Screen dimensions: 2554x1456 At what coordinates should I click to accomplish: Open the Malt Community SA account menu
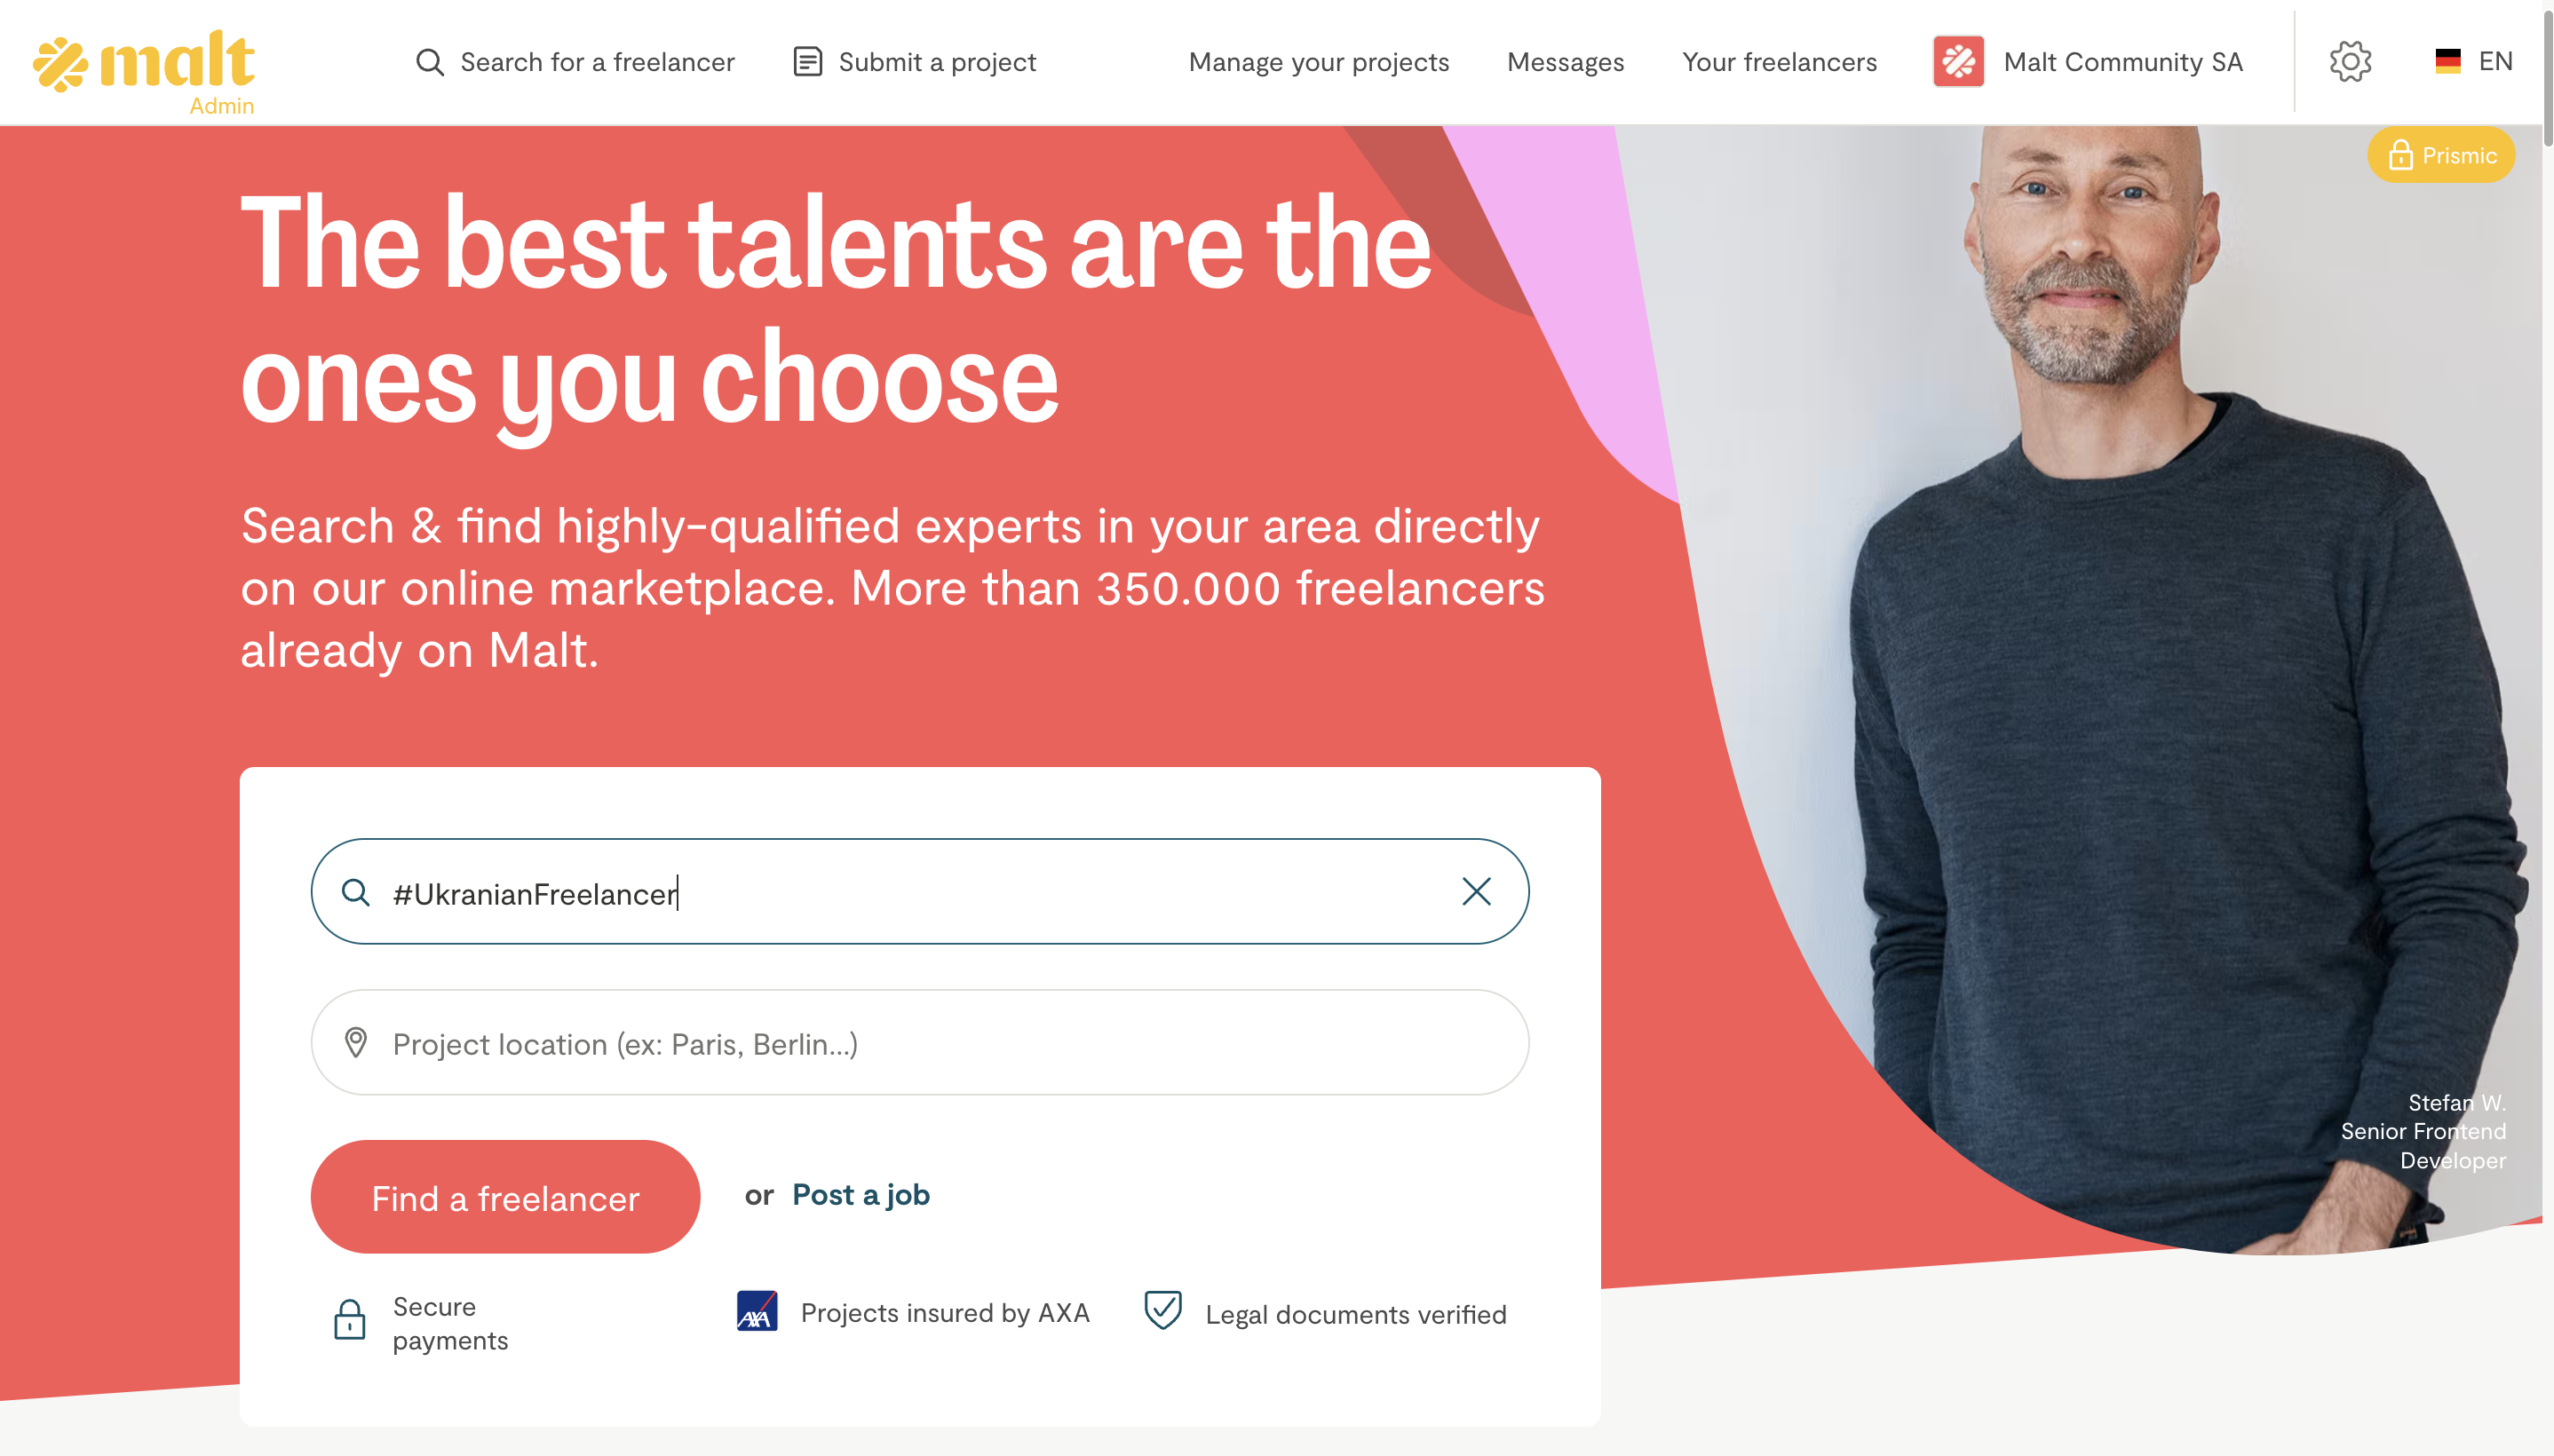[x=2122, y=62]
